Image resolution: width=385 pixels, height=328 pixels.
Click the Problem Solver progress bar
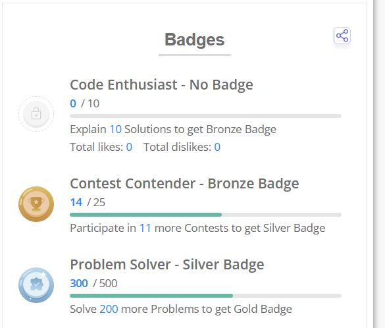pyautogui.click(x=205, y=296)
